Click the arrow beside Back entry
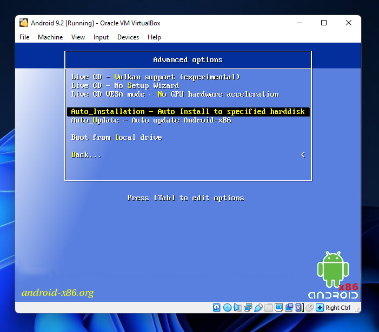 coord(303,155)
